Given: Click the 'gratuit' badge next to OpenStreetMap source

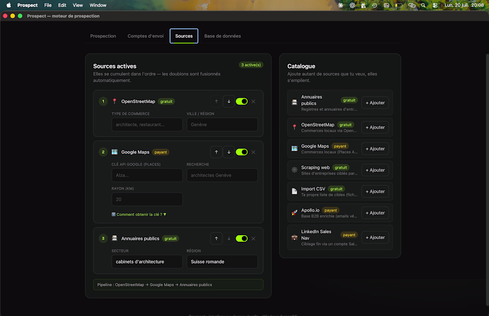Looking at the screenshot, I should click(166, 101).
